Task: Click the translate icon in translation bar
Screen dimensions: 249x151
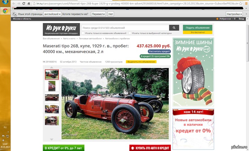Action: pyautogui.click(x=14, y=14)
